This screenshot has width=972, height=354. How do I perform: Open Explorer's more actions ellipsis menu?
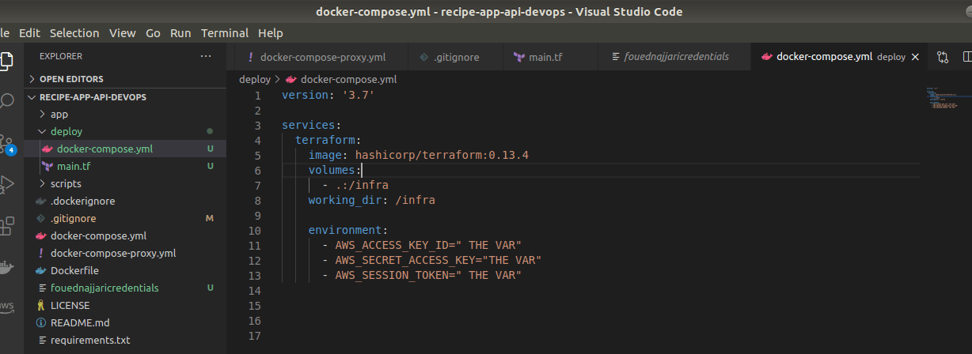pyautogui.click(x=206, y=56)
